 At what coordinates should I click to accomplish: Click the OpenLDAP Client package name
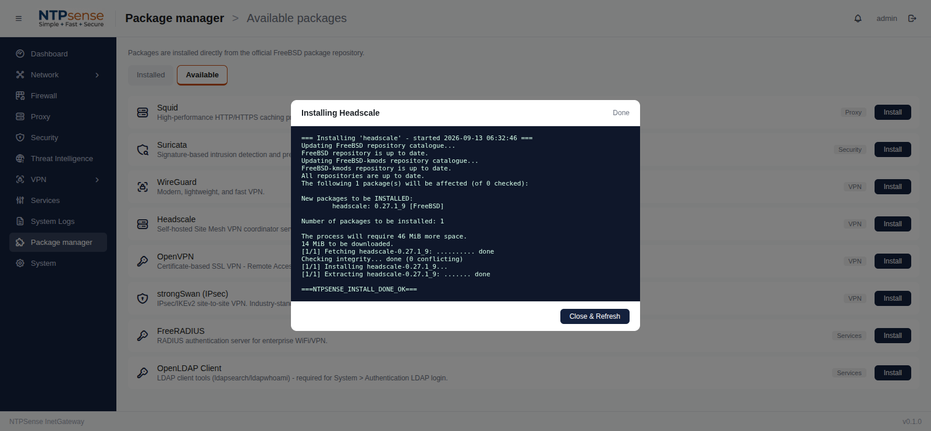point(189,368)
